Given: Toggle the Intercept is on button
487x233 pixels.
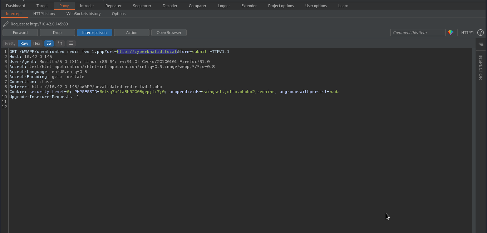Looking at the screenshot, I should 94,33.
